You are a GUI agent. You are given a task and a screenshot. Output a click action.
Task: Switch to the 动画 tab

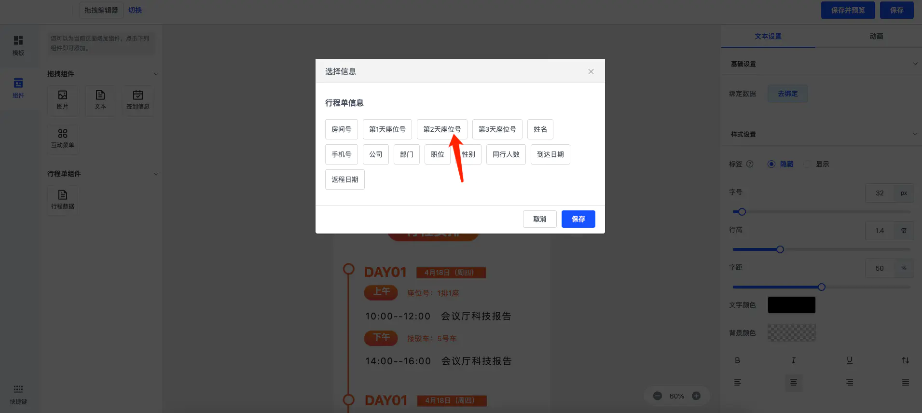pyautogui.click(x=876, y=36)
